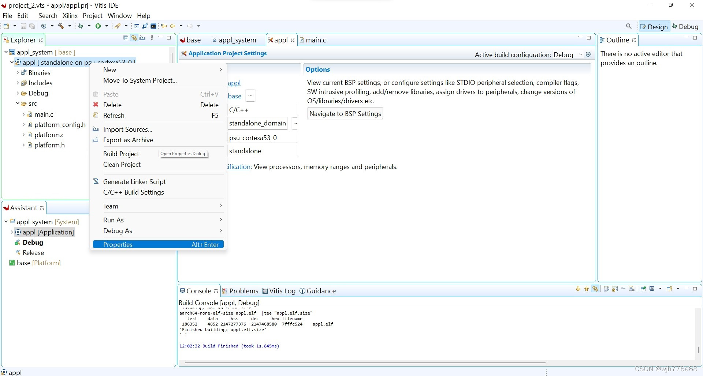The height and width of the screenshot is (376, 703).
Task: Click console Previous up-arrow icon
Action: coord(587,289)
